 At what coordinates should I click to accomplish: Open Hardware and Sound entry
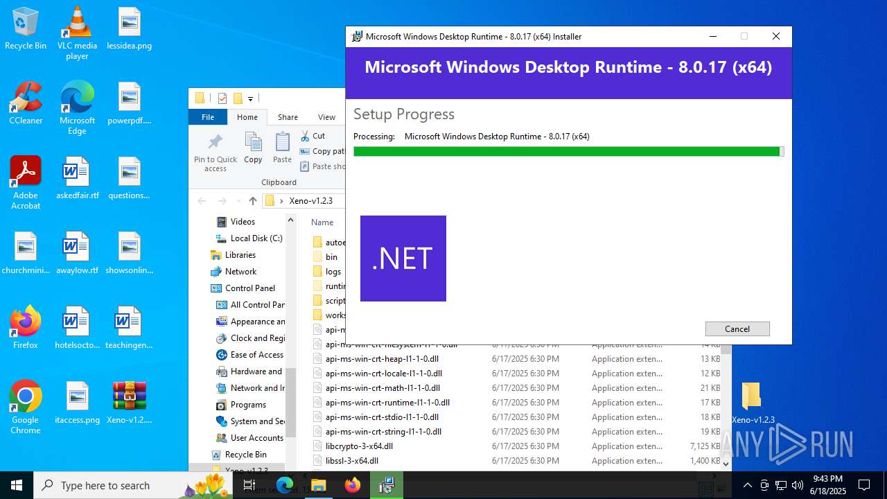point(250,371)
